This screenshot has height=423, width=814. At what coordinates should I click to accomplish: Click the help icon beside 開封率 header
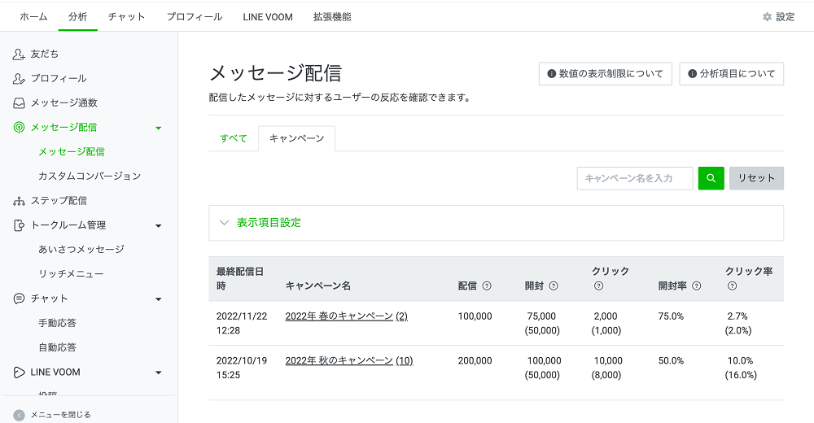[696, 286]
